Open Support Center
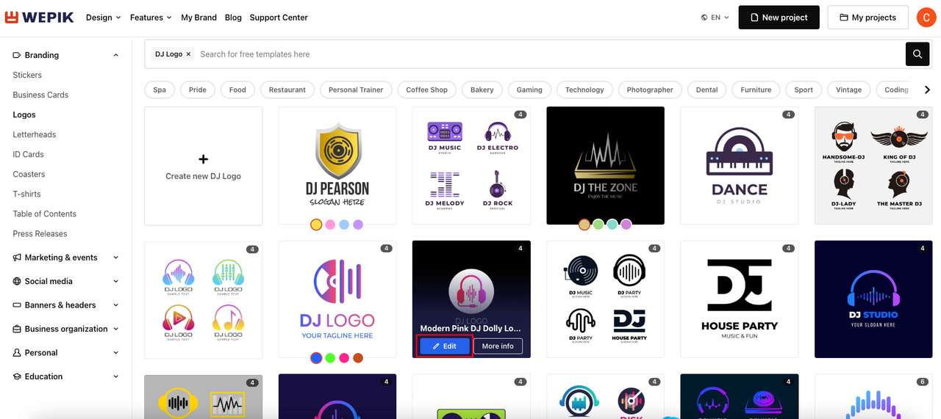Image resolution: width=941 pixels, height=419 pixels. tap(279, 18)
